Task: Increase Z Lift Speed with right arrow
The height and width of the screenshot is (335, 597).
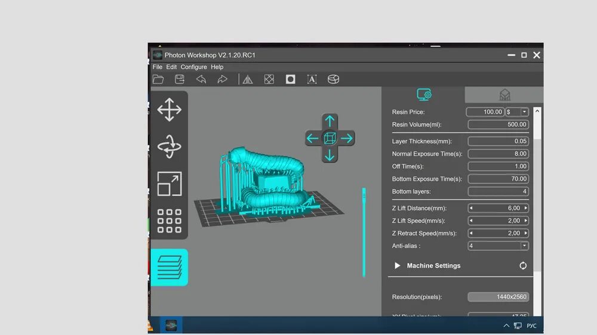Action: (x=526, y=221)
